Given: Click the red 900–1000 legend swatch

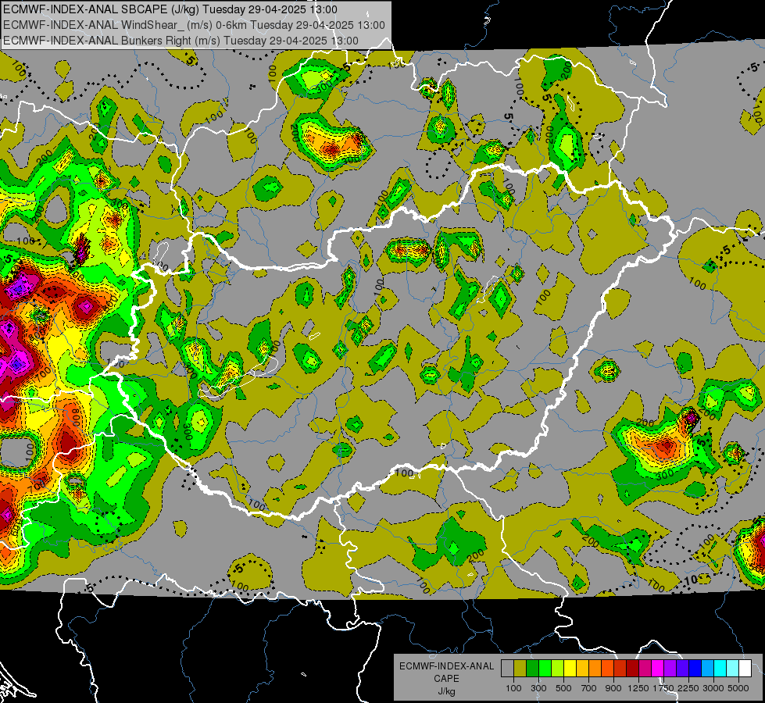Looking at the screenshot, I should pyautogui.click(x=620, y=668).
